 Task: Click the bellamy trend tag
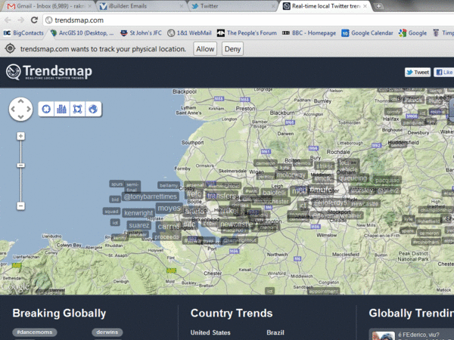click(169, 185)
